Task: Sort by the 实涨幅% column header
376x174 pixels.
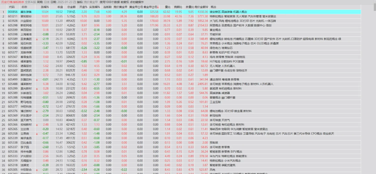Action: (95, 7)
